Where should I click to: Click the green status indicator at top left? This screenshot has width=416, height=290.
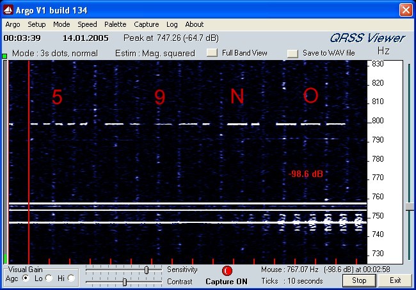[4, 57]
